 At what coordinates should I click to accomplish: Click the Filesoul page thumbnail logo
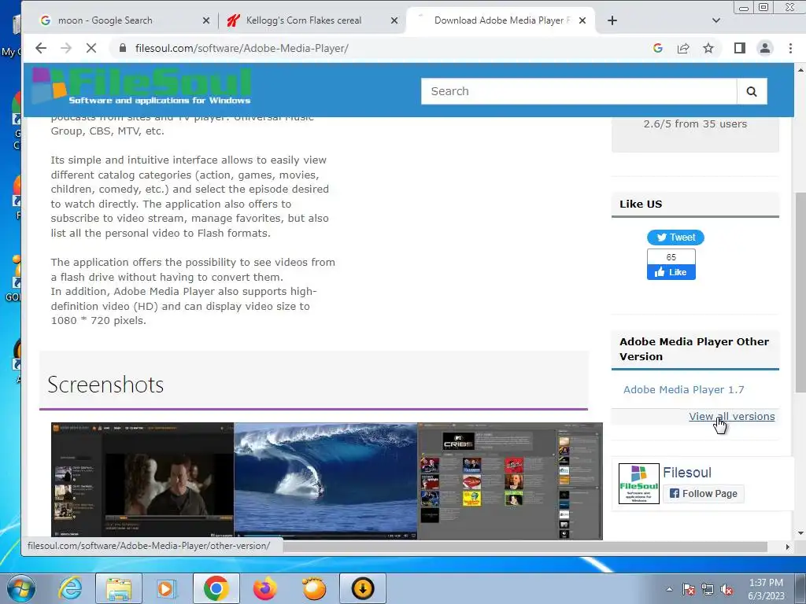pos(639,484)
